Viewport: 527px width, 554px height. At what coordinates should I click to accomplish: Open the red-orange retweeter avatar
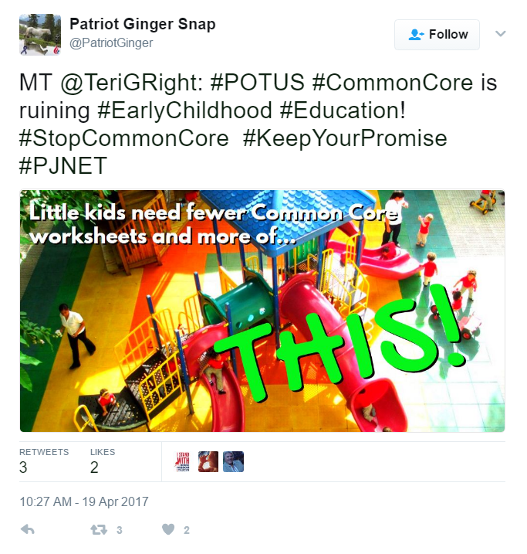pos(208,461)
